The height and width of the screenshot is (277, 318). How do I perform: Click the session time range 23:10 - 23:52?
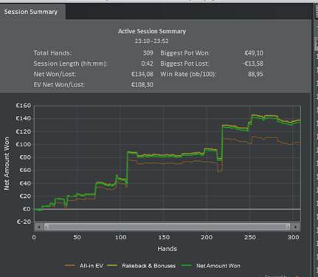[x=151, y=41]
